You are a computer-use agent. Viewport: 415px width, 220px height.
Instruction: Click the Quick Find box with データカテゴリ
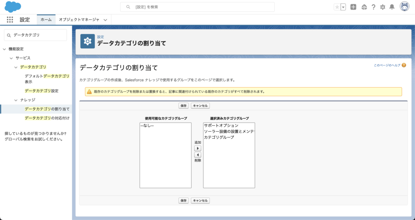(36, 35)
